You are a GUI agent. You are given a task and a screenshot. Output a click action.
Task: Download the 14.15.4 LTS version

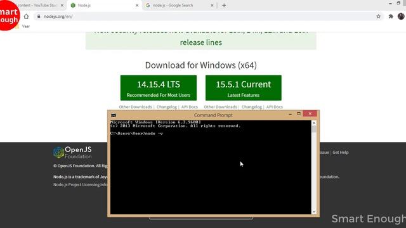pos(159,88)
